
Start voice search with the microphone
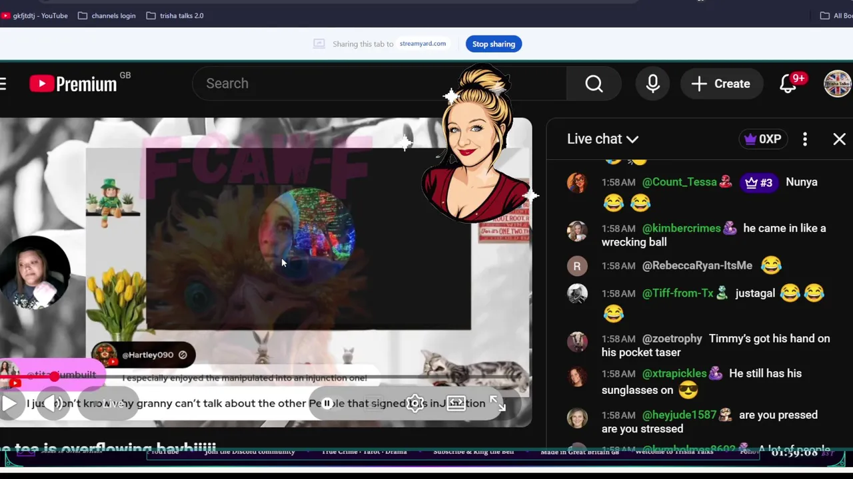(653, 83)
